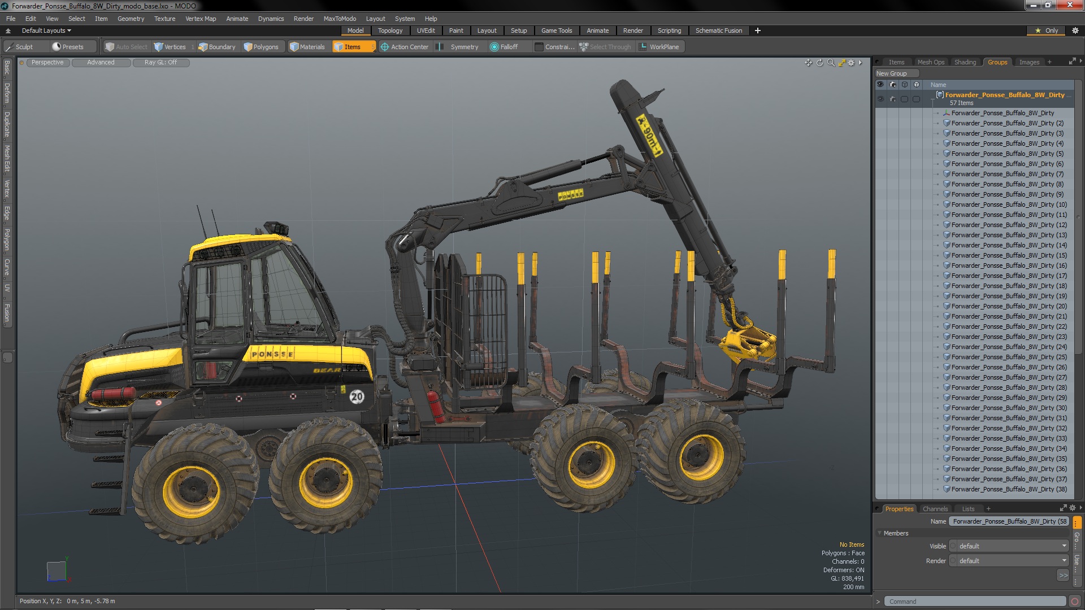Image resolution: width=1085 pixels, height=610 pixels.
Task: Open the Default Layouts dropdown
Action: (46, 30)
